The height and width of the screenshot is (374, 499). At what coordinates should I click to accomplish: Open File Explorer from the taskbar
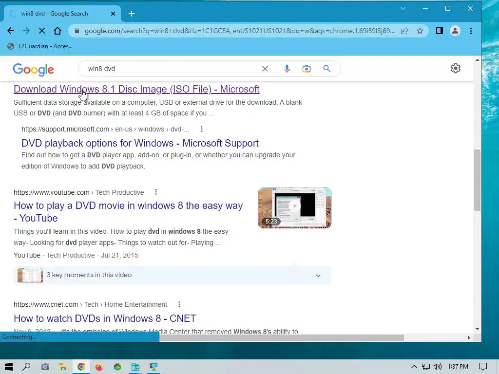tap(63, 367)
